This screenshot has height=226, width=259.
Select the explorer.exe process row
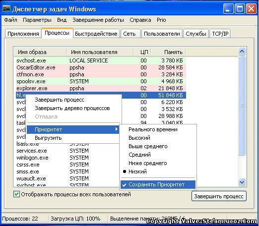[101, 88]
